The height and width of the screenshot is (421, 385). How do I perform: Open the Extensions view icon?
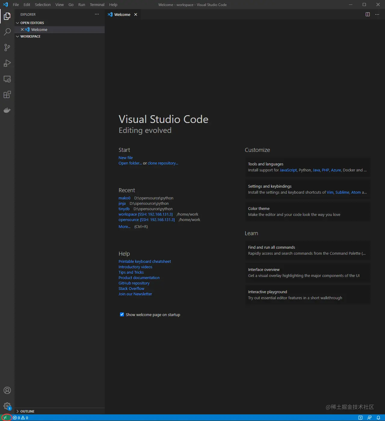pyautogui.click(x=7, y=95)
